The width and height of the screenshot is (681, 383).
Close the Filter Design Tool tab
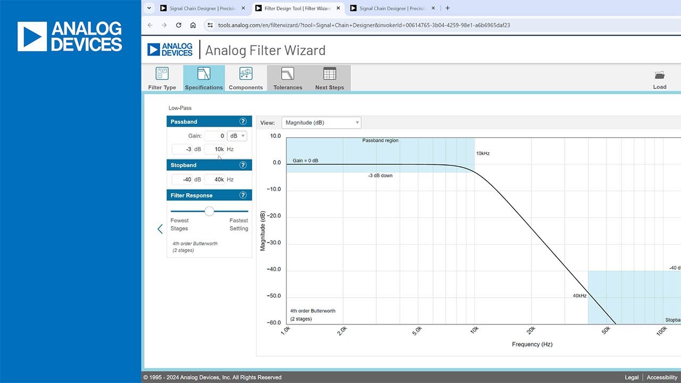click(x=338, y=8)
